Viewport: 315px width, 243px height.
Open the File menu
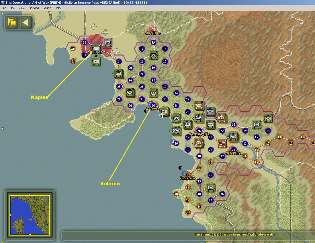pyautogui.click(x=4, y=8)
